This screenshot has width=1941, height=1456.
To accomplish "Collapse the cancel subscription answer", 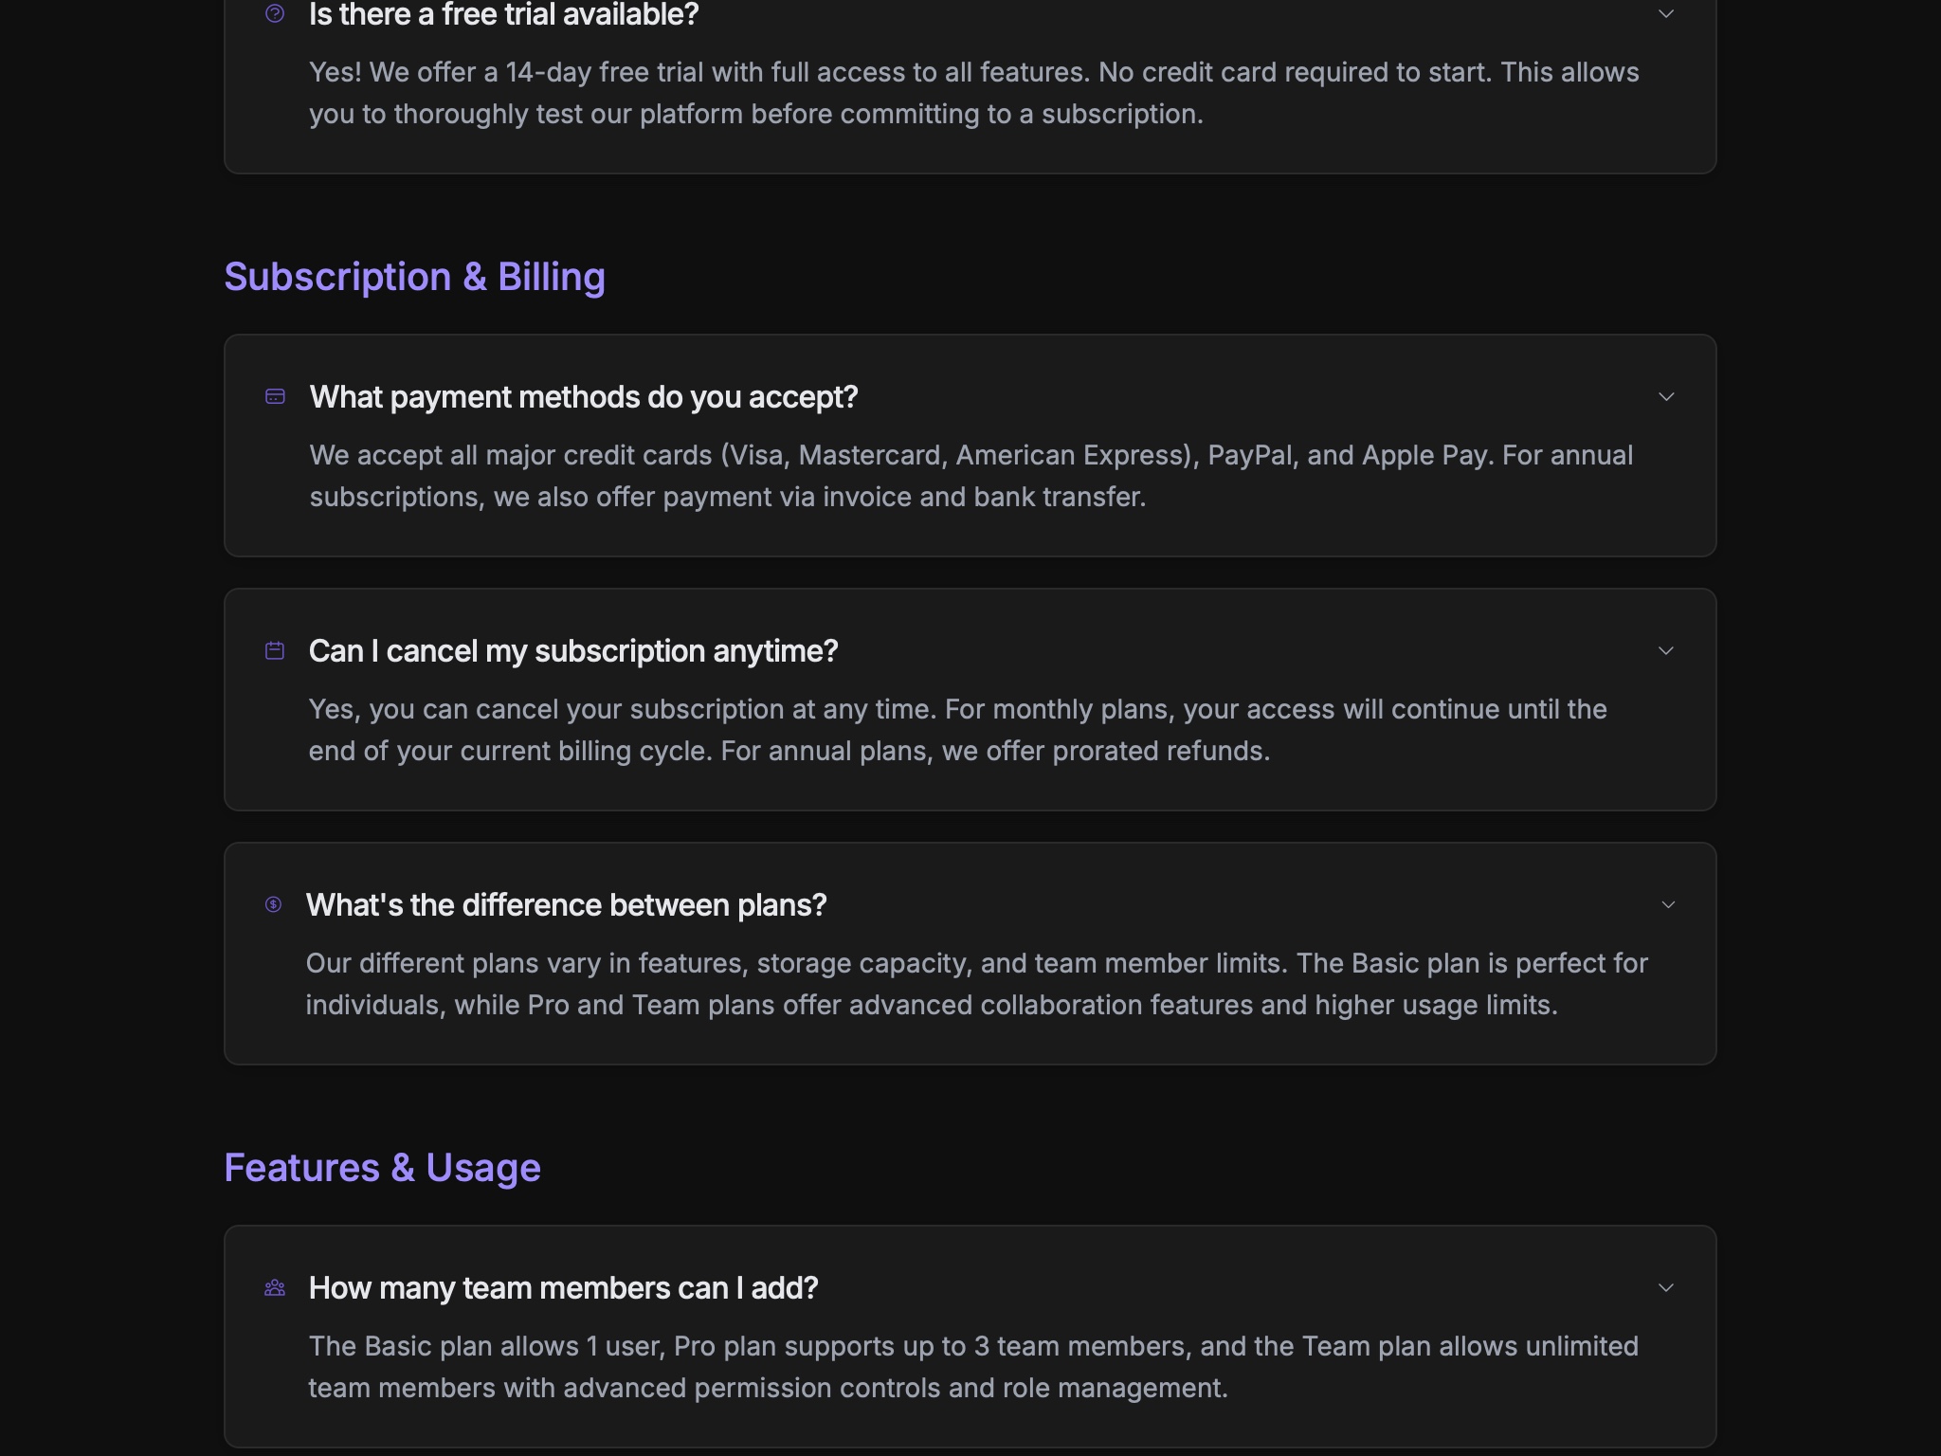I will coord(1668,650).
